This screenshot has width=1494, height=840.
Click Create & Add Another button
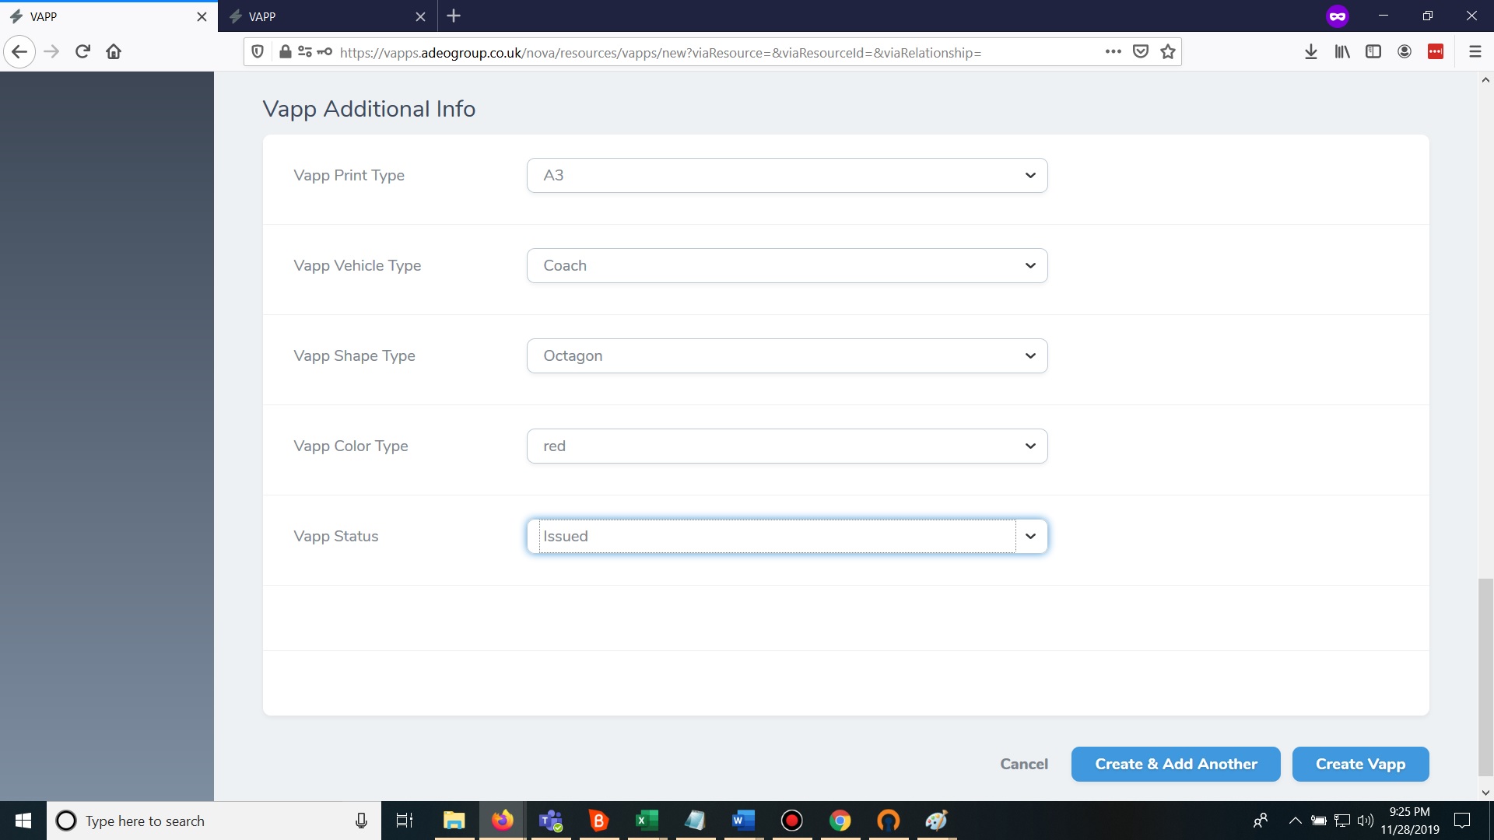[1175, 764]
